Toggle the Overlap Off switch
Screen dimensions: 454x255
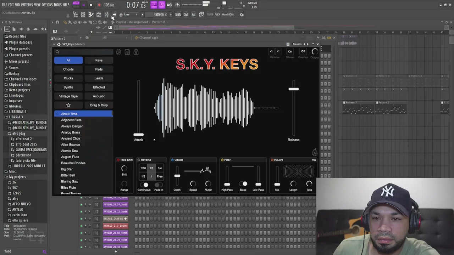(x=303, y=51)
